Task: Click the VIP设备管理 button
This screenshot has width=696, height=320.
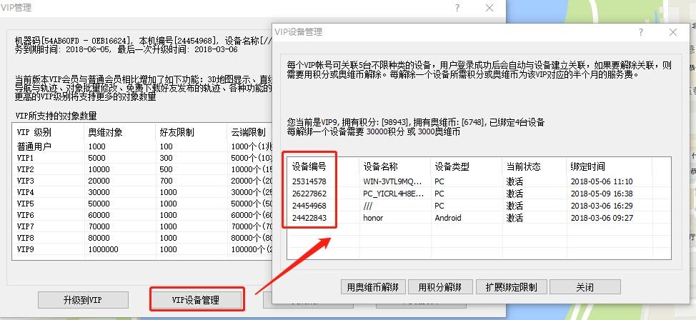Action: [x=197, y=299]
